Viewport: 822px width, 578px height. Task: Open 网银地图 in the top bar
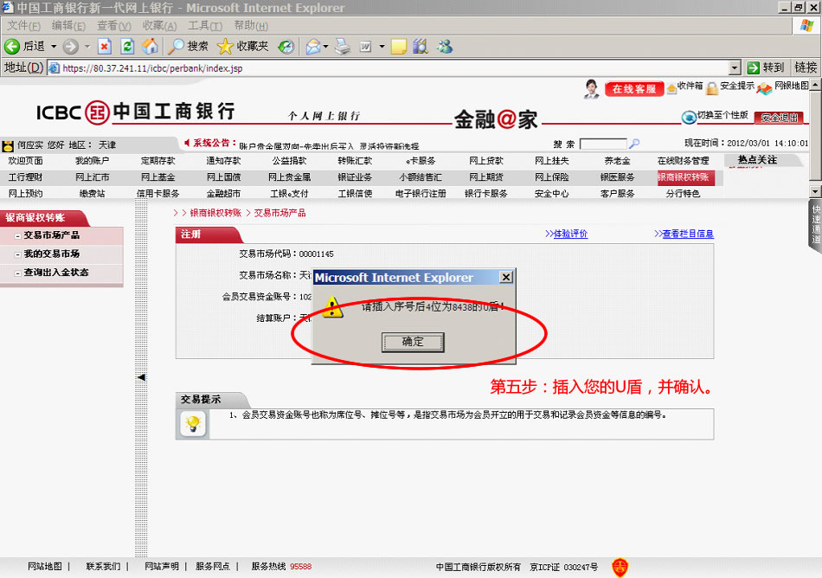pos(792,86)
